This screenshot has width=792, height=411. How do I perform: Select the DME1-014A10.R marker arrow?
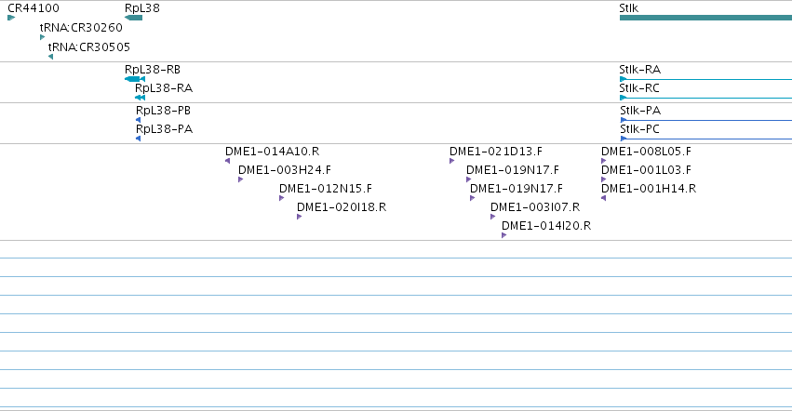[227, 161]
